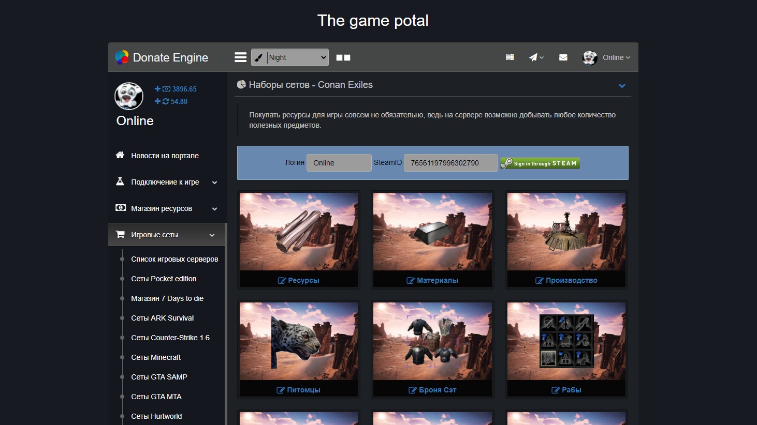757x425 pixels.
Task: Toggle the hamburger sidebar menu
Action: coord(240,57)
